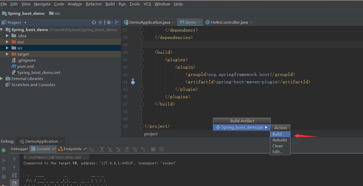
Task: Choose Rebuild in Action popup
Action: click(x=280, y=140)
